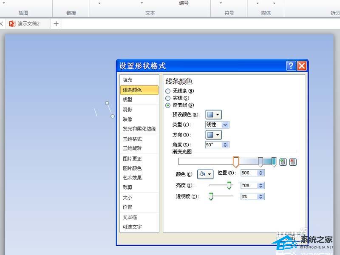Select the 无线条 radio option
The height and width of the screenshot is (255, 340).
(x=168, y=91)
